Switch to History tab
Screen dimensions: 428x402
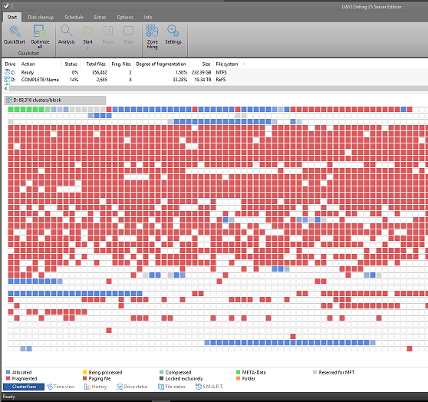(96, 387)
